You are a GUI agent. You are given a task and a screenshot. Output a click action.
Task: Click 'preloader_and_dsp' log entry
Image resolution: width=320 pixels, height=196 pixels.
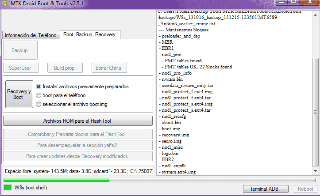tap(181, 36)
